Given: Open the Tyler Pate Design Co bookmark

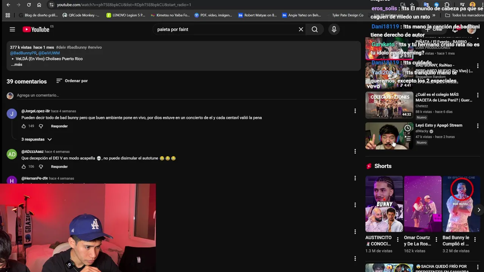Looking at the screenshot, I should [345, 15].
